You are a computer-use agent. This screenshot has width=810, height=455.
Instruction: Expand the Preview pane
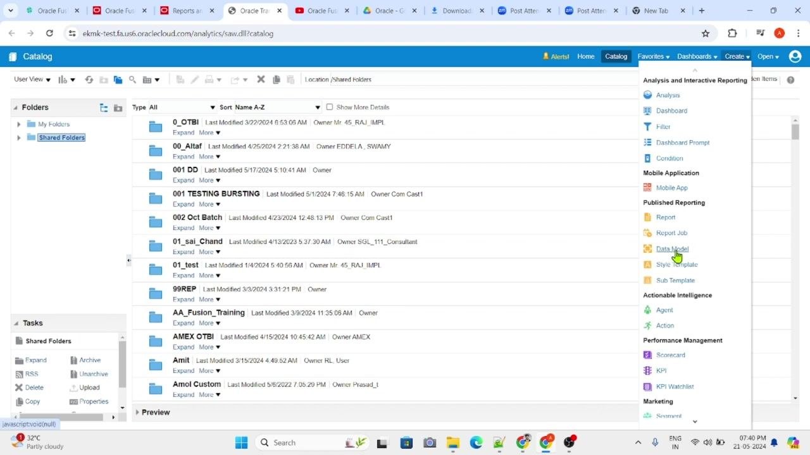coord(137,413)
